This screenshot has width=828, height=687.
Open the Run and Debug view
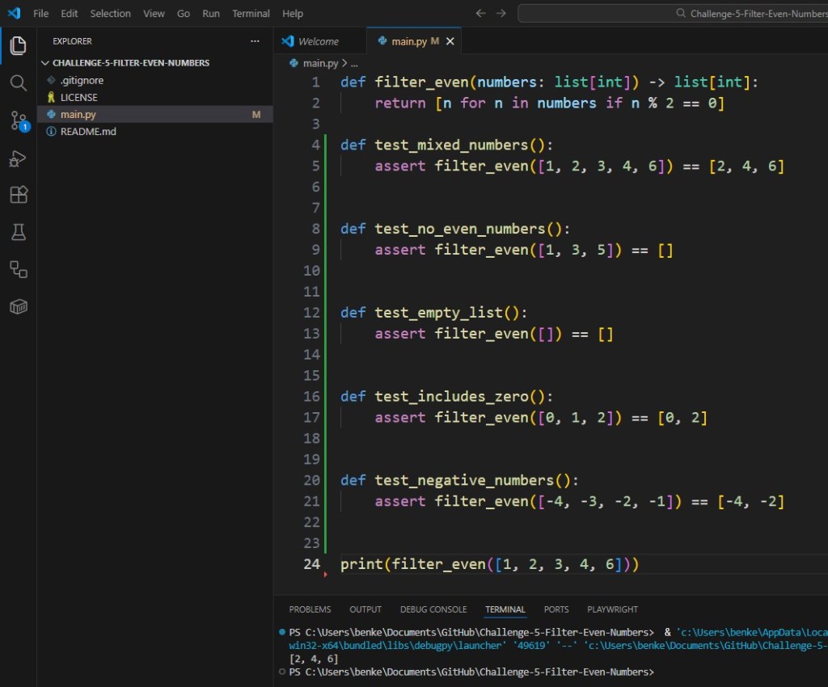(x=18, y=158)
